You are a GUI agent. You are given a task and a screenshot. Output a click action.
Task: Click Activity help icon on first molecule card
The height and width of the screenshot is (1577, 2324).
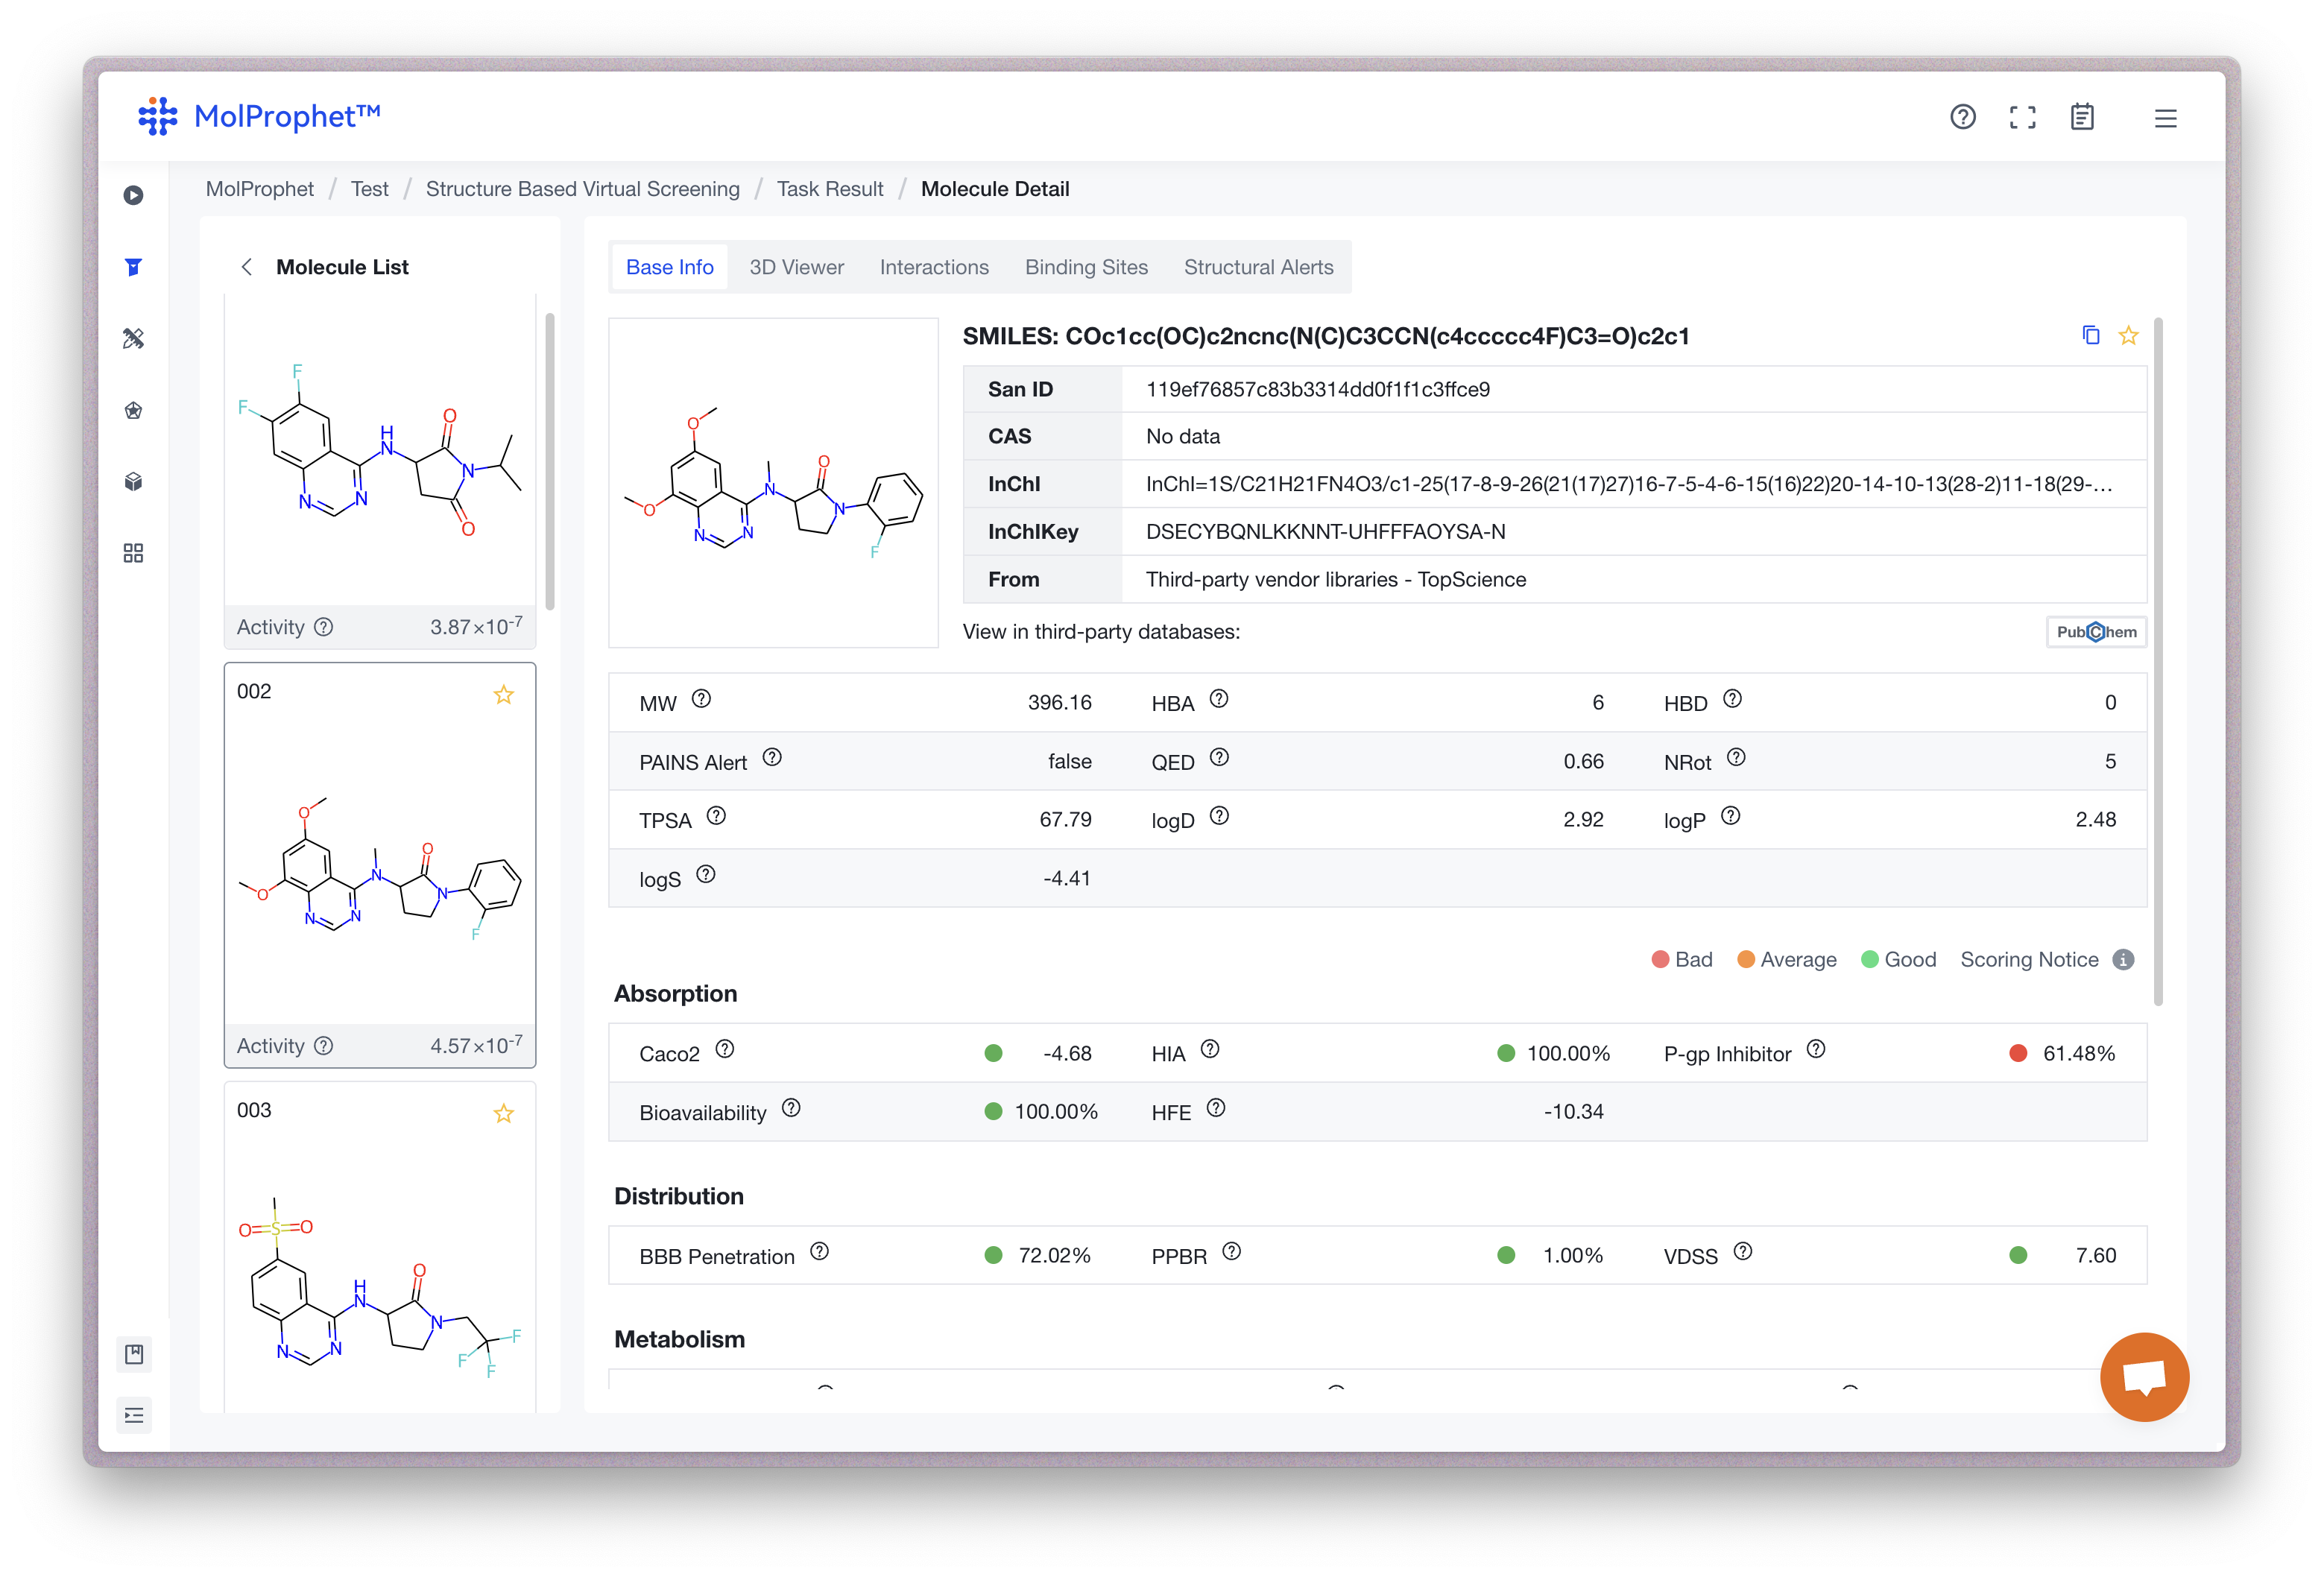324,627
